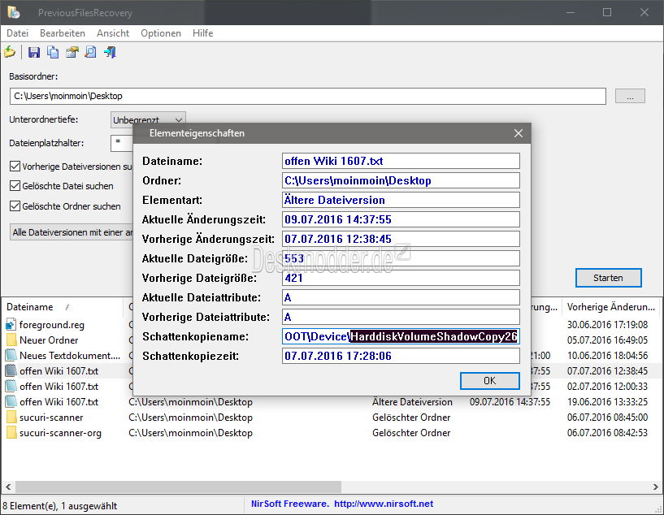The height and width of the screenshot is (515, 664).
Task: Click the Basisordner path input field
Action: [307, 96]
